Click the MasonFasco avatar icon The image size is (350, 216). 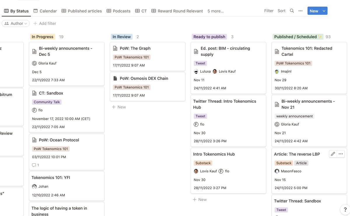277,171
